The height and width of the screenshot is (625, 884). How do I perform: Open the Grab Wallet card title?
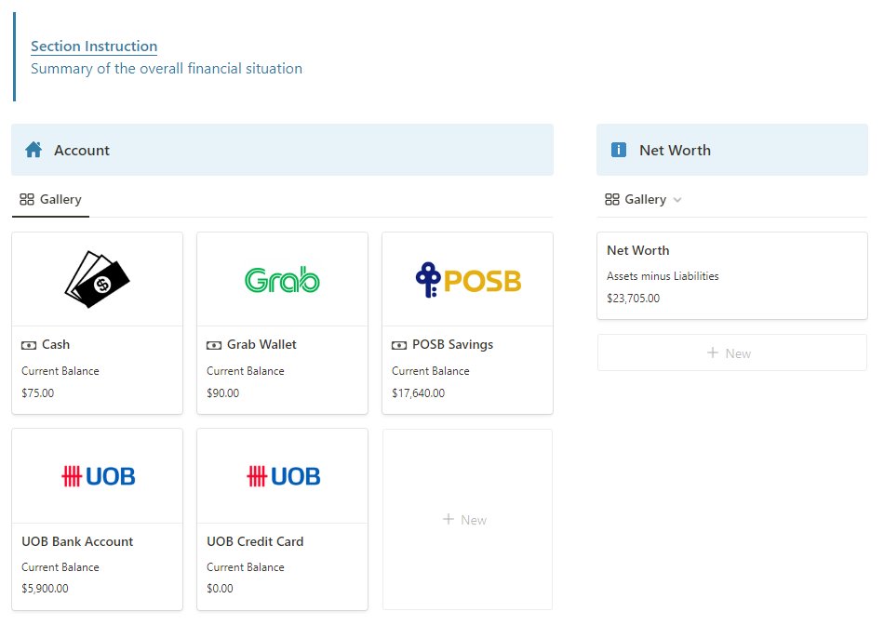(x=261, y=344)
